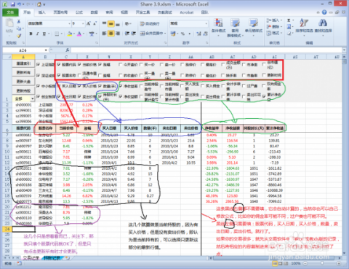Open the 全部 filter dropdown in row 1
The width and height of the screenshot is (349, 269).
(x=32, y=98)
